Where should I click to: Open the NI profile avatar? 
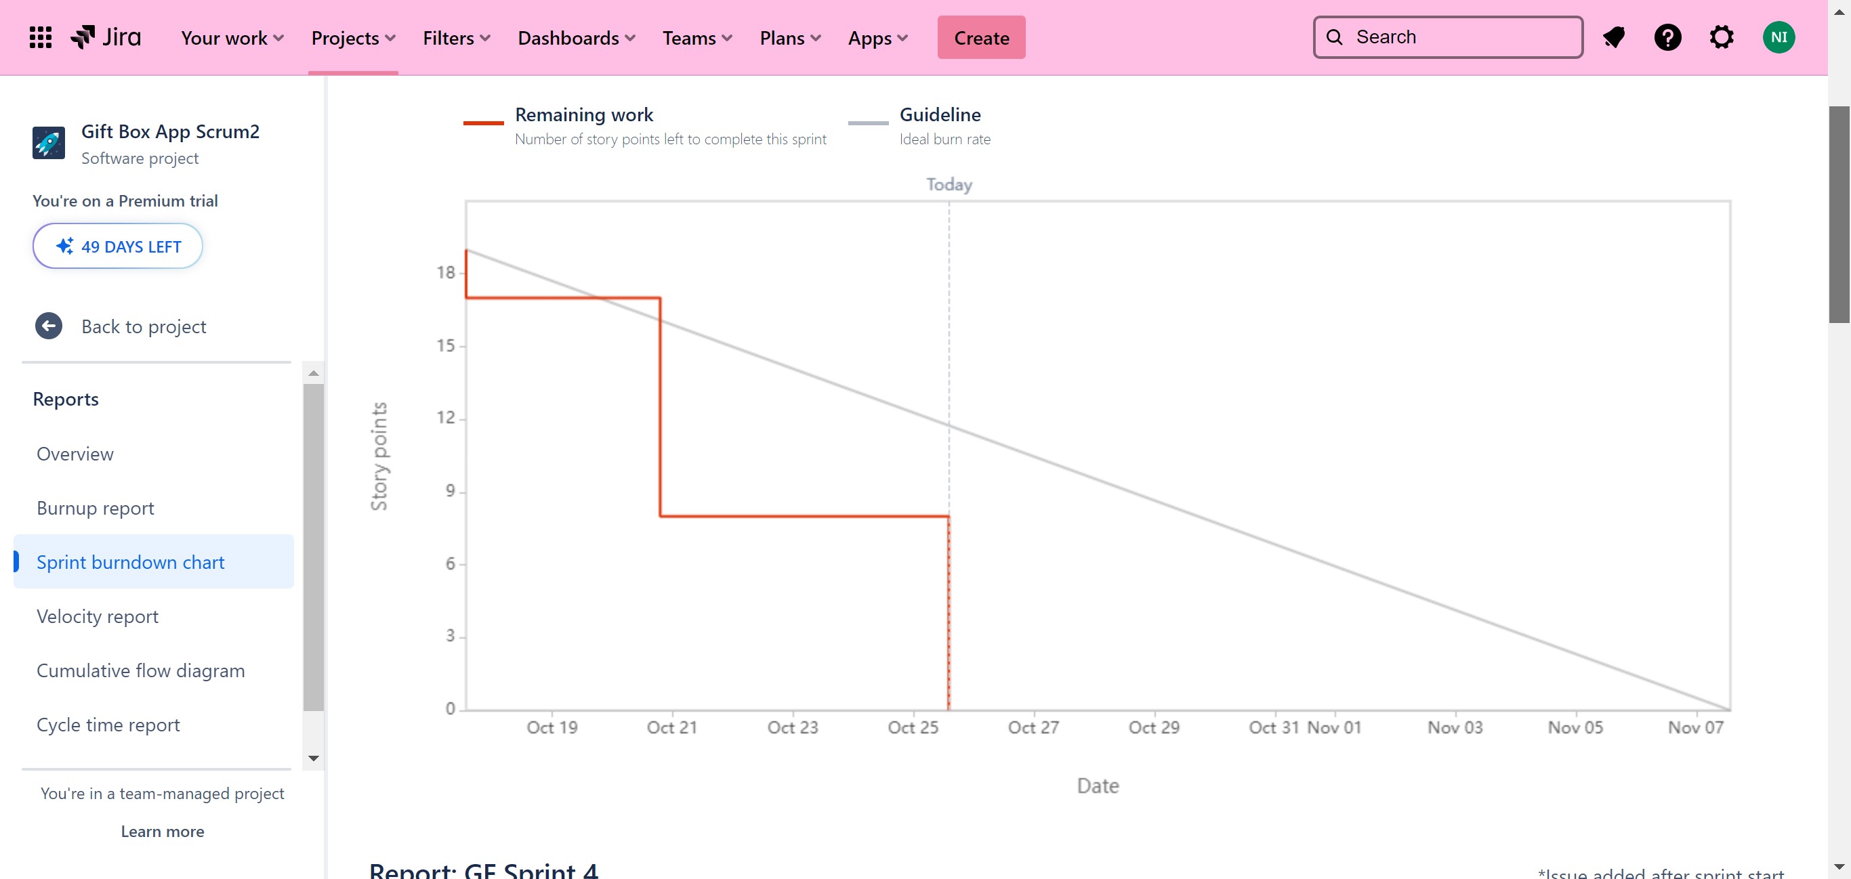[1778, 37]
